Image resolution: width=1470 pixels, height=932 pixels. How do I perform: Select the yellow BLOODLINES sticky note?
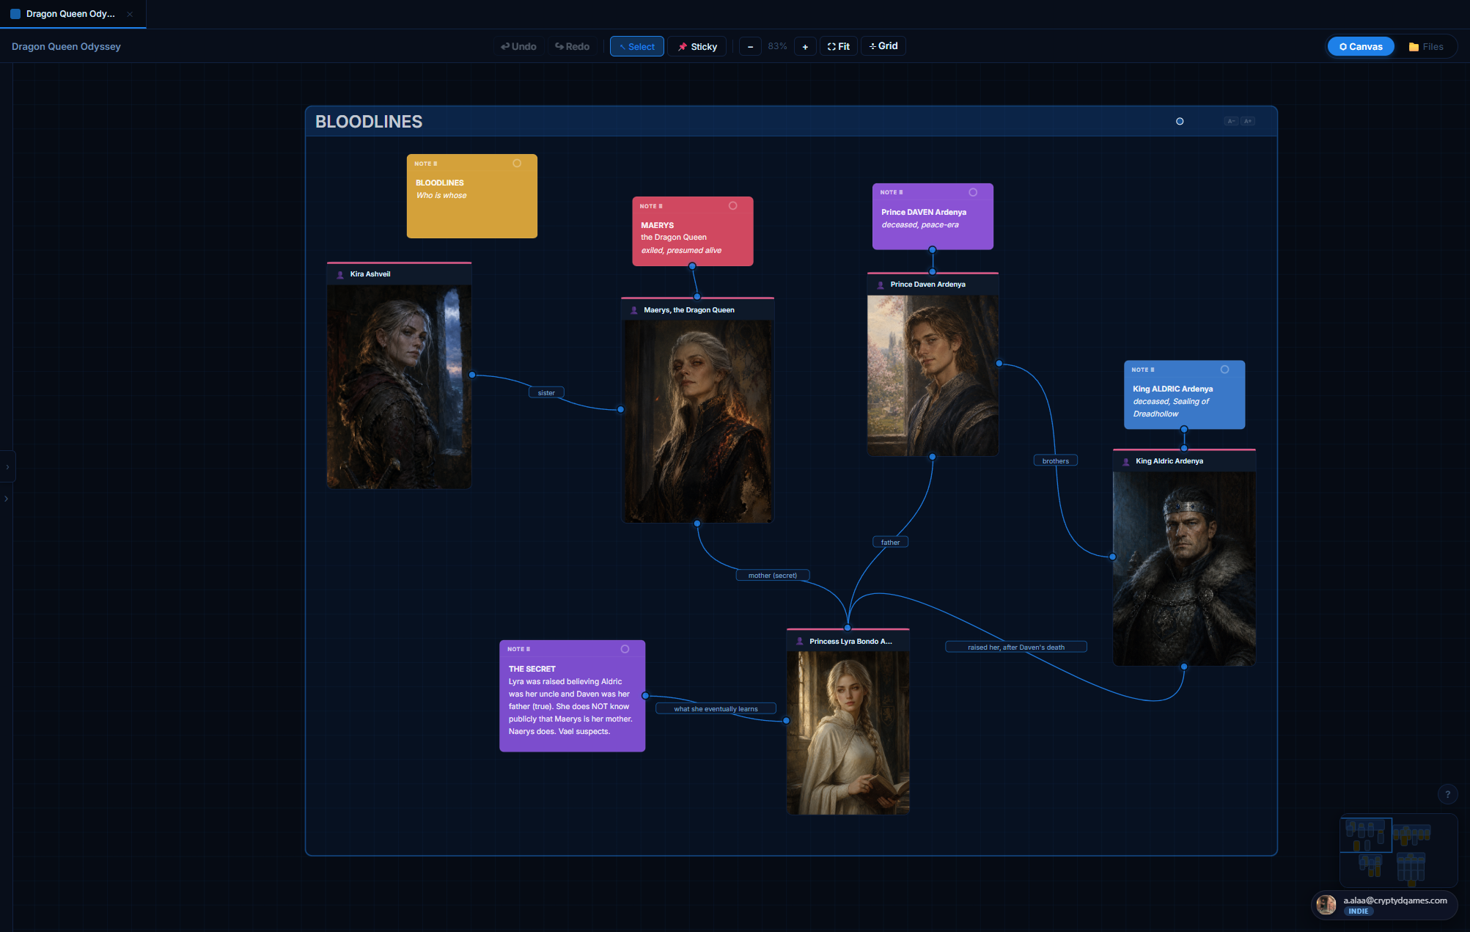tap(472, 196)
